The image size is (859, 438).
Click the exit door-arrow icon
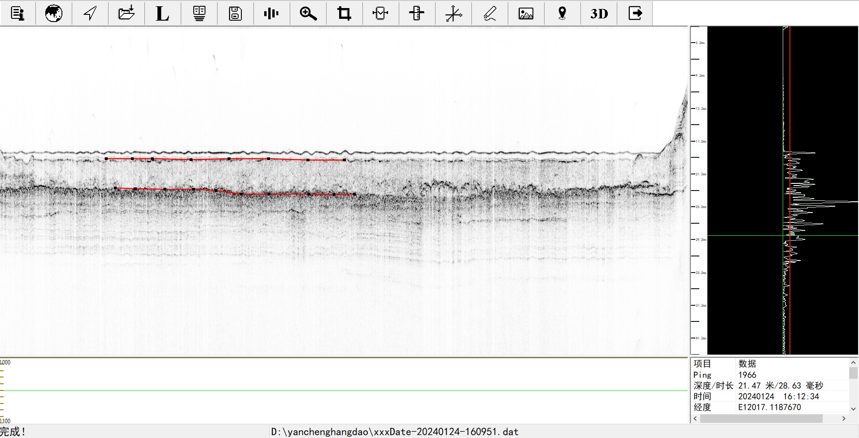[635, 13]
